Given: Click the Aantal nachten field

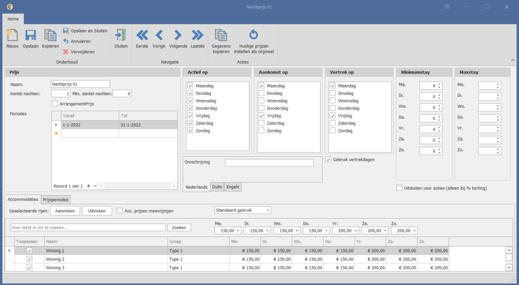Looking at the screenshot, I should click(61, 93).
